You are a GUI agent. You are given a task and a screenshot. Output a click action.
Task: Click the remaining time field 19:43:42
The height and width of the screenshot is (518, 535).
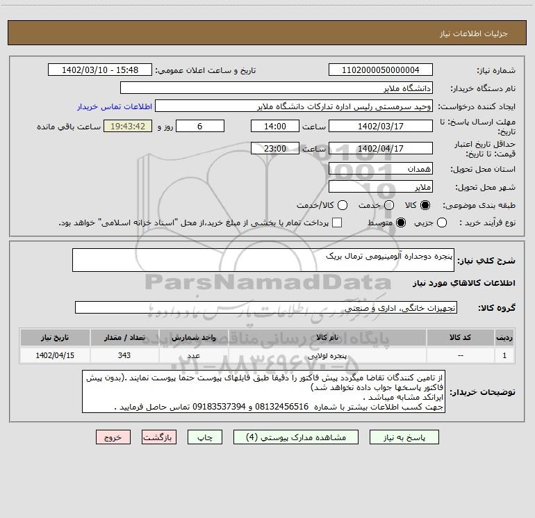click(128, 126)
